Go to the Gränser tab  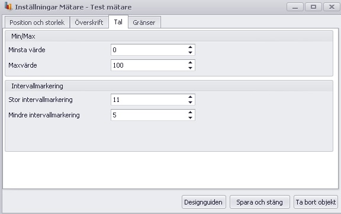pos(144,23)
